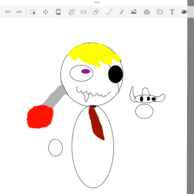The height and width of the screenshot is (194, 194).
Task: Select the Transform move tool
Action: (46, 12)
